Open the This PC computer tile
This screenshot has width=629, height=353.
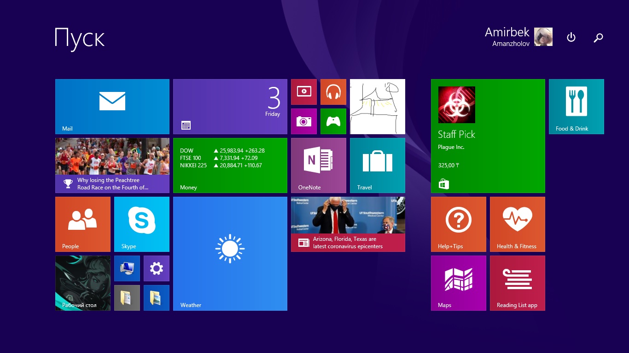(127, 268)
